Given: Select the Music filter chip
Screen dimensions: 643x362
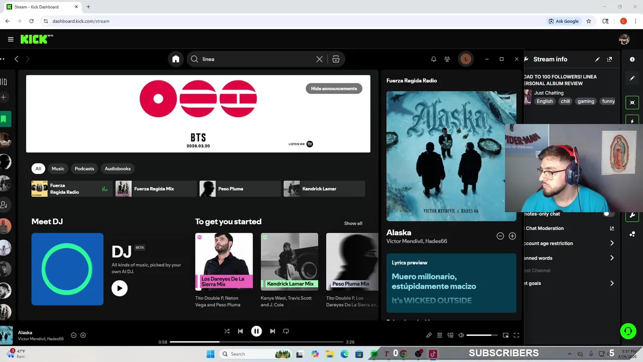Looking at the screenshot, I should coord(58,168).
